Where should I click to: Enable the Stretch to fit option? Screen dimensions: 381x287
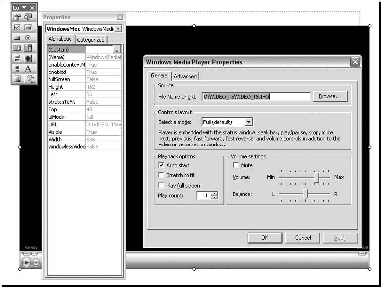click(161, 175)
